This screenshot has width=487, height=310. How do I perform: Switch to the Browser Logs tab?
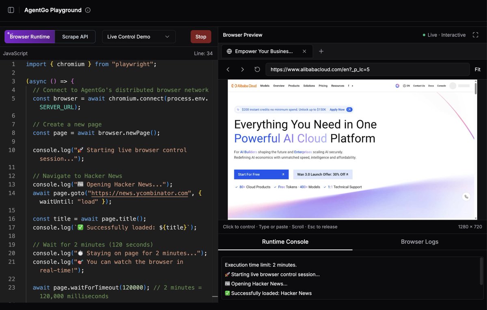point(420,242)
